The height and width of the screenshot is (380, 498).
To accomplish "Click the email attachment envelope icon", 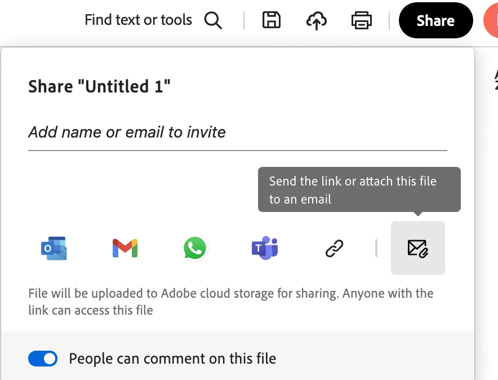I will click(x=417, y=248).
